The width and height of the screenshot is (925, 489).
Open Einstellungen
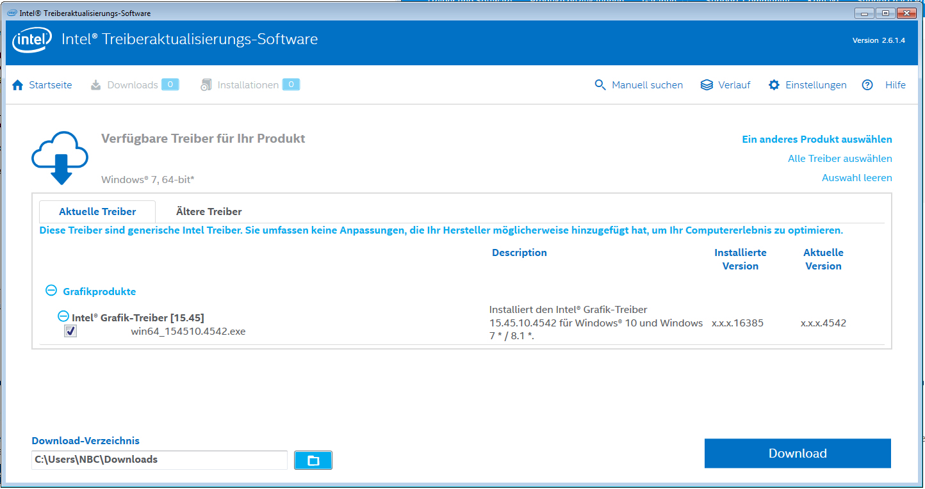coord(816,85)
